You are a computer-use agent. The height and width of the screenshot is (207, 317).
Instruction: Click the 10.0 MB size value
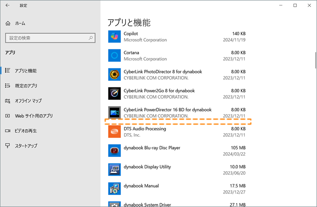pyautogui.click(x=238, y=167)
